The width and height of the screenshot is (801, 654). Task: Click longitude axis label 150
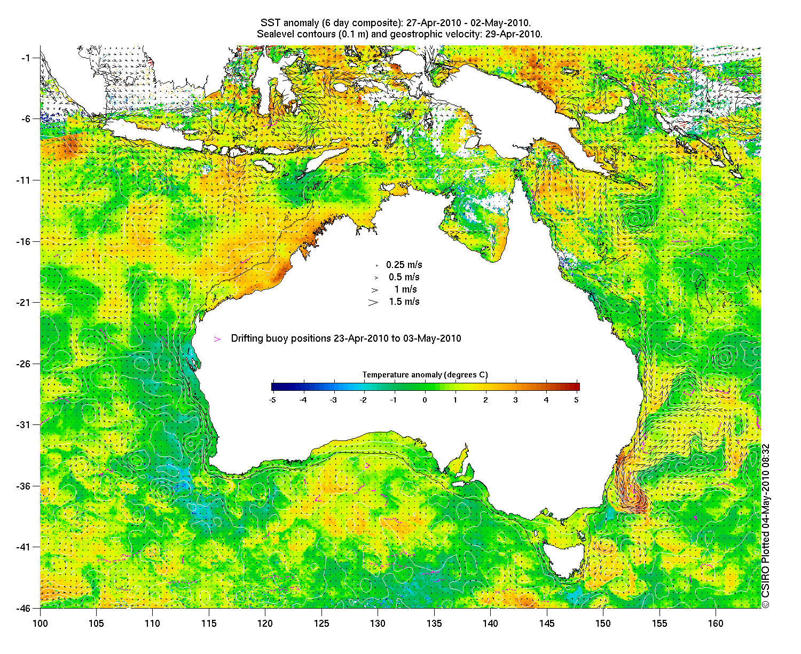[x=603, y=623]
